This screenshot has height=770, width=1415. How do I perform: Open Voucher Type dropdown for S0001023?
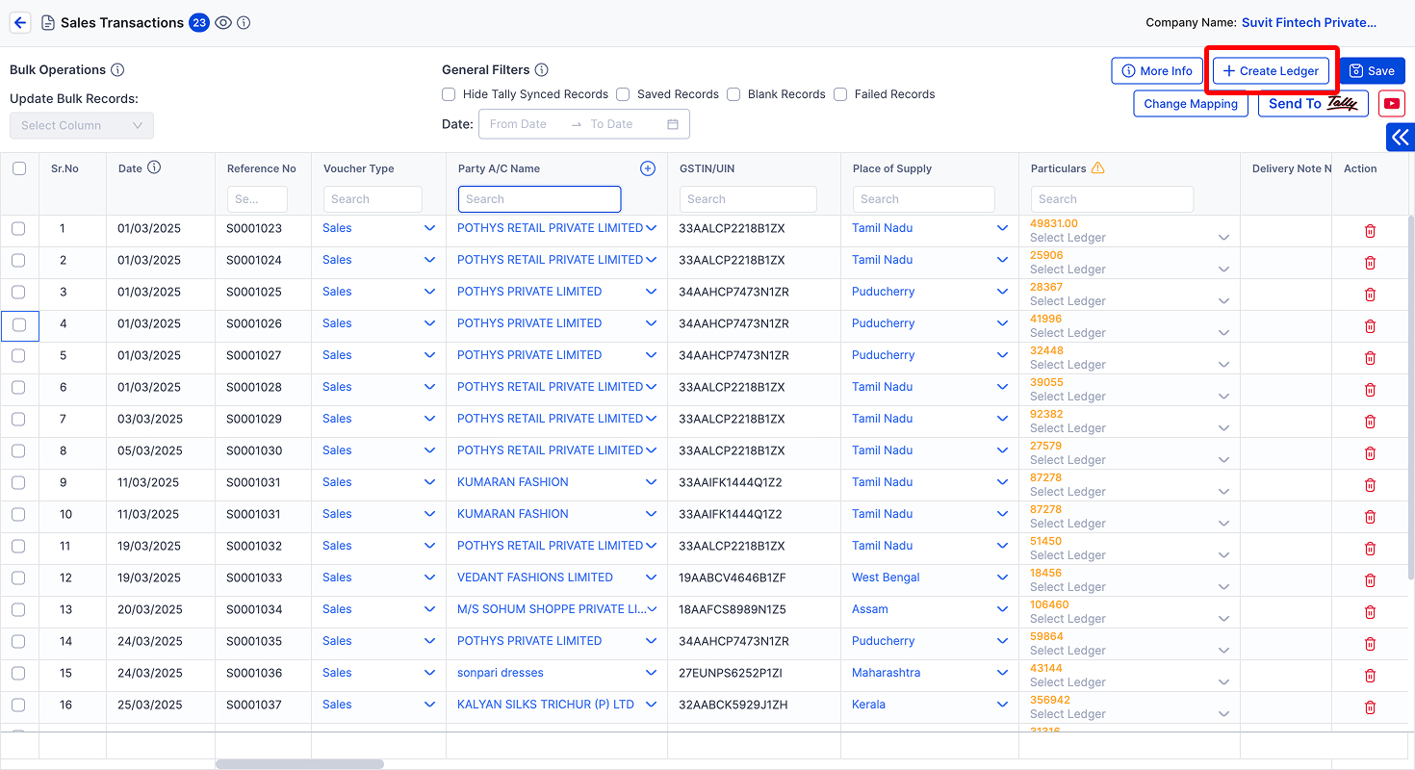pos(429,228)
